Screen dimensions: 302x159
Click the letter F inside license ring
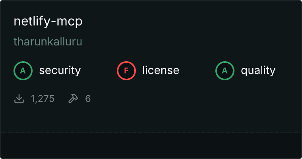click(126, 71)
